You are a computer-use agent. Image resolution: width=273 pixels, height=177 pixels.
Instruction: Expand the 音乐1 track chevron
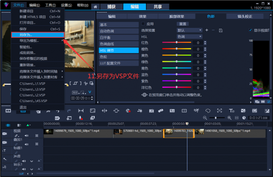[31, 169]
